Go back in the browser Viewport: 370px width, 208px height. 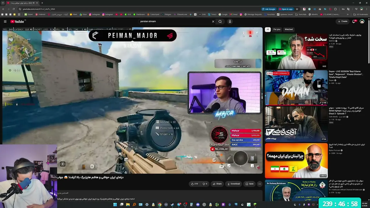click(x=3, y=9)
